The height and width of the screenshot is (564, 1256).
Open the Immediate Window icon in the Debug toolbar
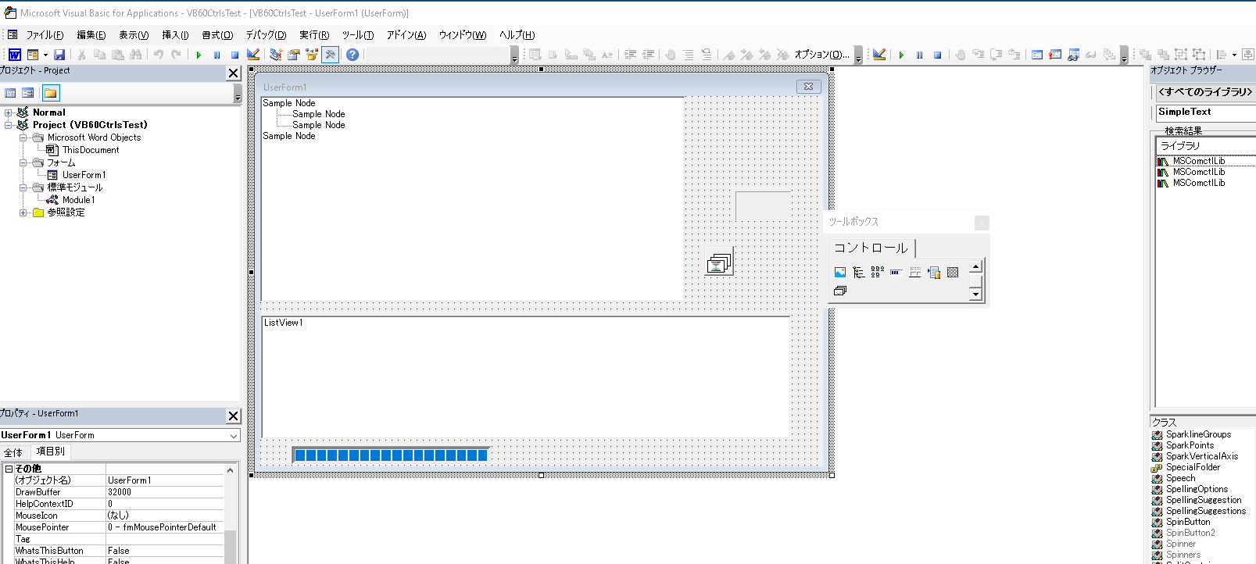click(1055, 55)
